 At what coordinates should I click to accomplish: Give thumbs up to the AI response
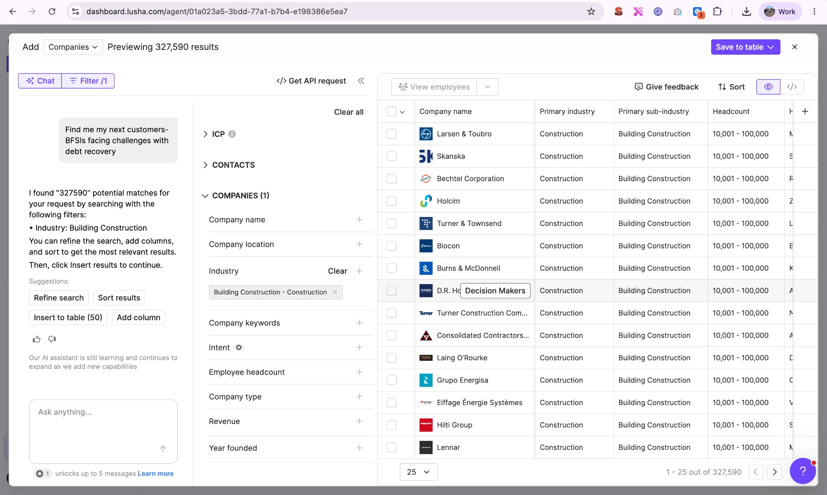point(37,340)
